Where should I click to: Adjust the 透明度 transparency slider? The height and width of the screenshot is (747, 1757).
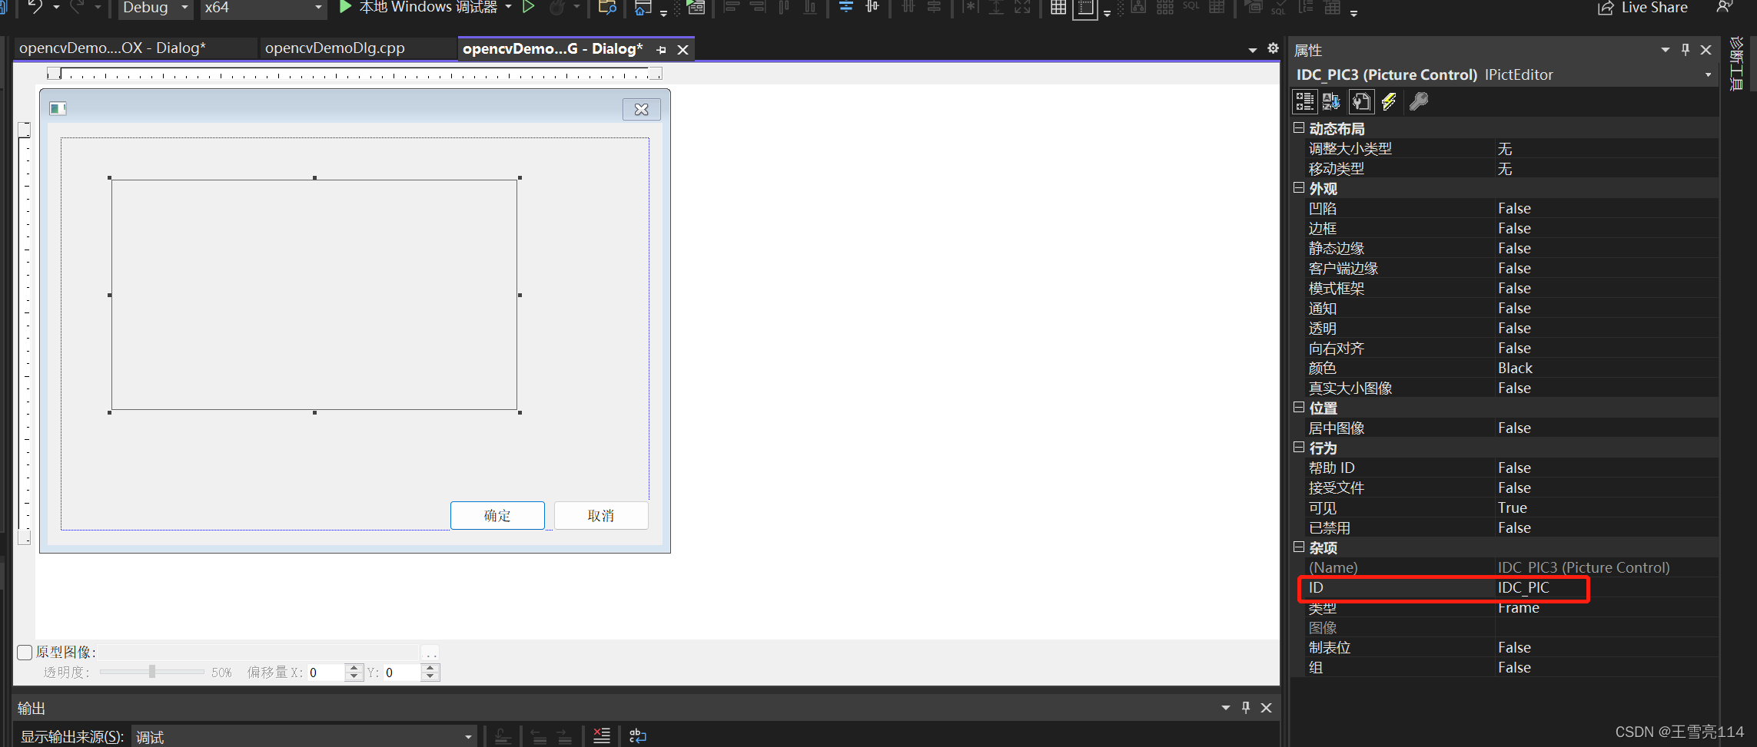click(x=152, y=672)
